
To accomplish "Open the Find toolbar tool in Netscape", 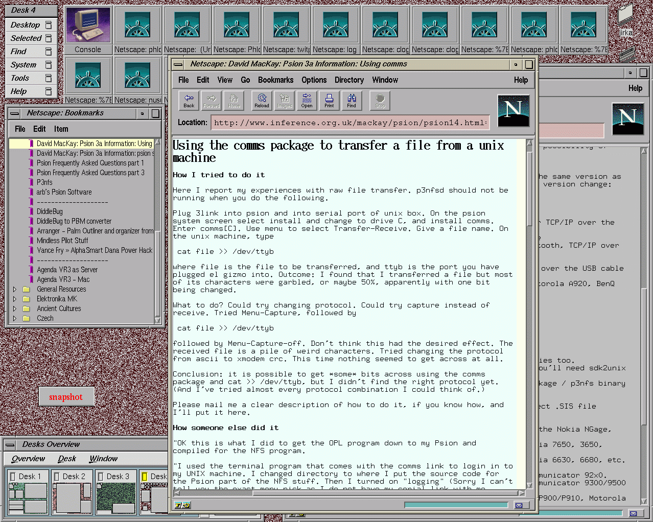I will pos(352,101).
